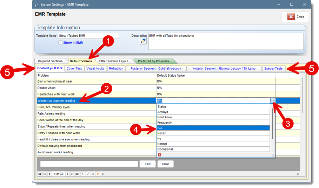Choose 'Frequently' from the dropdown list
The width and height of the screenshot is (319, 188).
[213, 123]
